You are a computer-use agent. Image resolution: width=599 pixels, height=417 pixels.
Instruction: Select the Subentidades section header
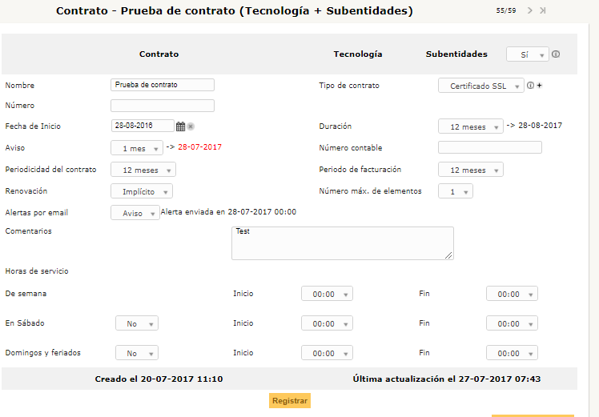click(x=456, y=54)
